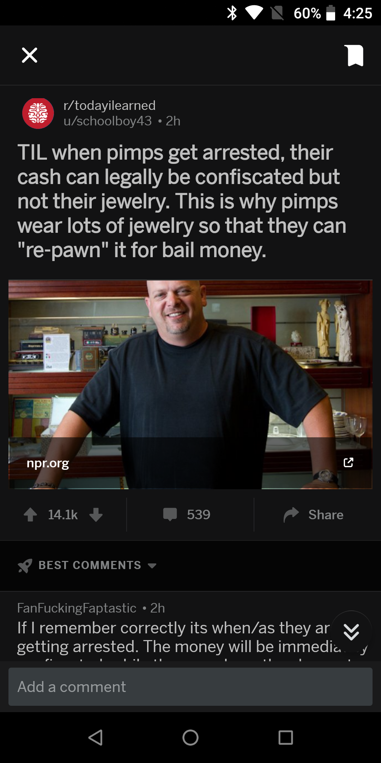Open the npr.org link thumbnail

190,385
